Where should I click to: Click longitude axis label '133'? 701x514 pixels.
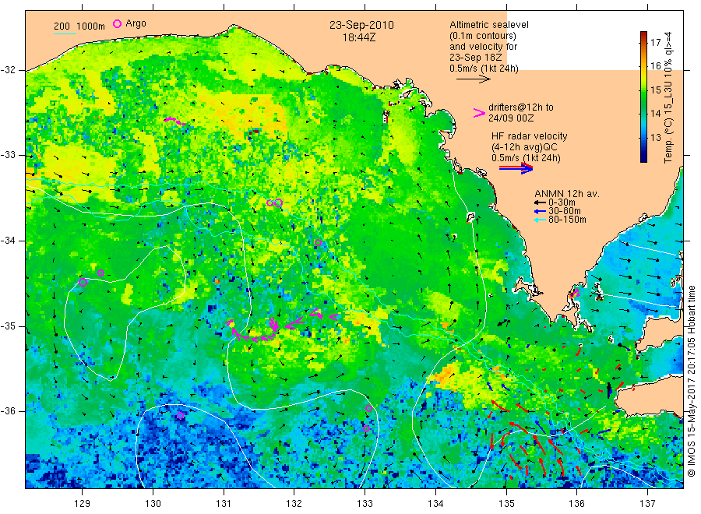tap(365, 504)
